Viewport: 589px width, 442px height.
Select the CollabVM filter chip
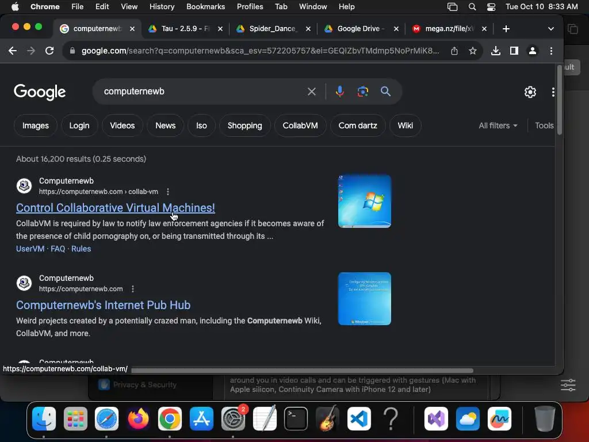click(x=300, y=125)
